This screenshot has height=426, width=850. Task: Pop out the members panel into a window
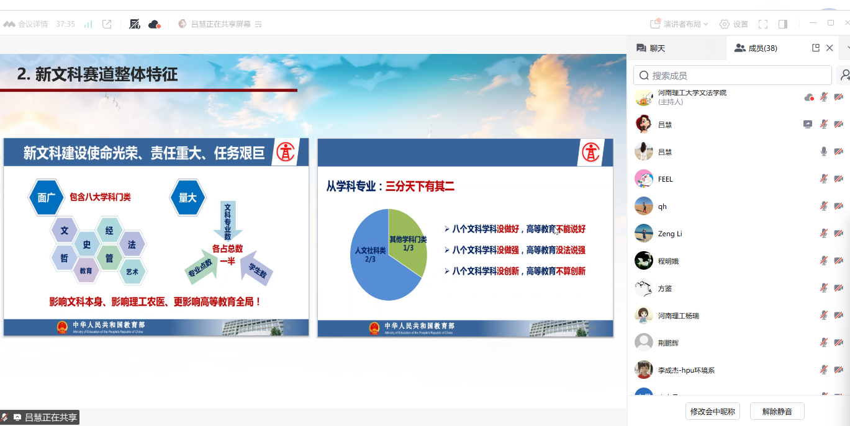coord(816,48)
